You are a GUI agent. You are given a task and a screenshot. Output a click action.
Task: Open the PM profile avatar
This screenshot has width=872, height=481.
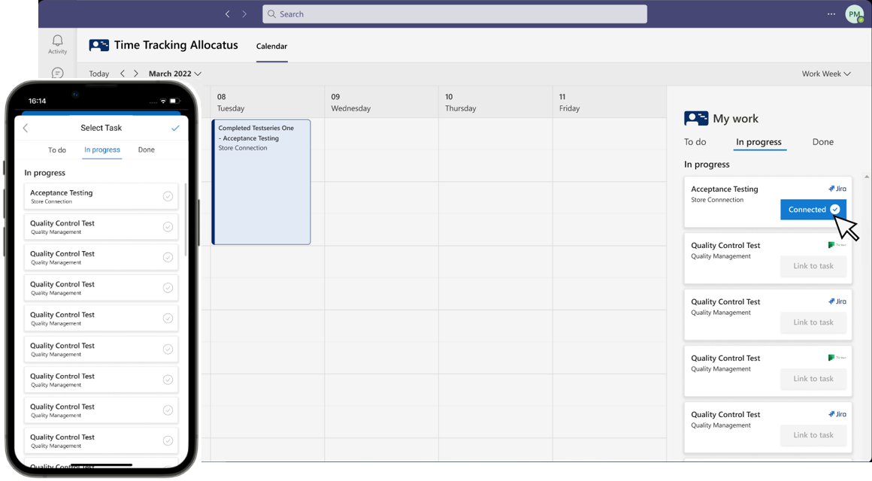pyautogui.click(x=854, y=14)
